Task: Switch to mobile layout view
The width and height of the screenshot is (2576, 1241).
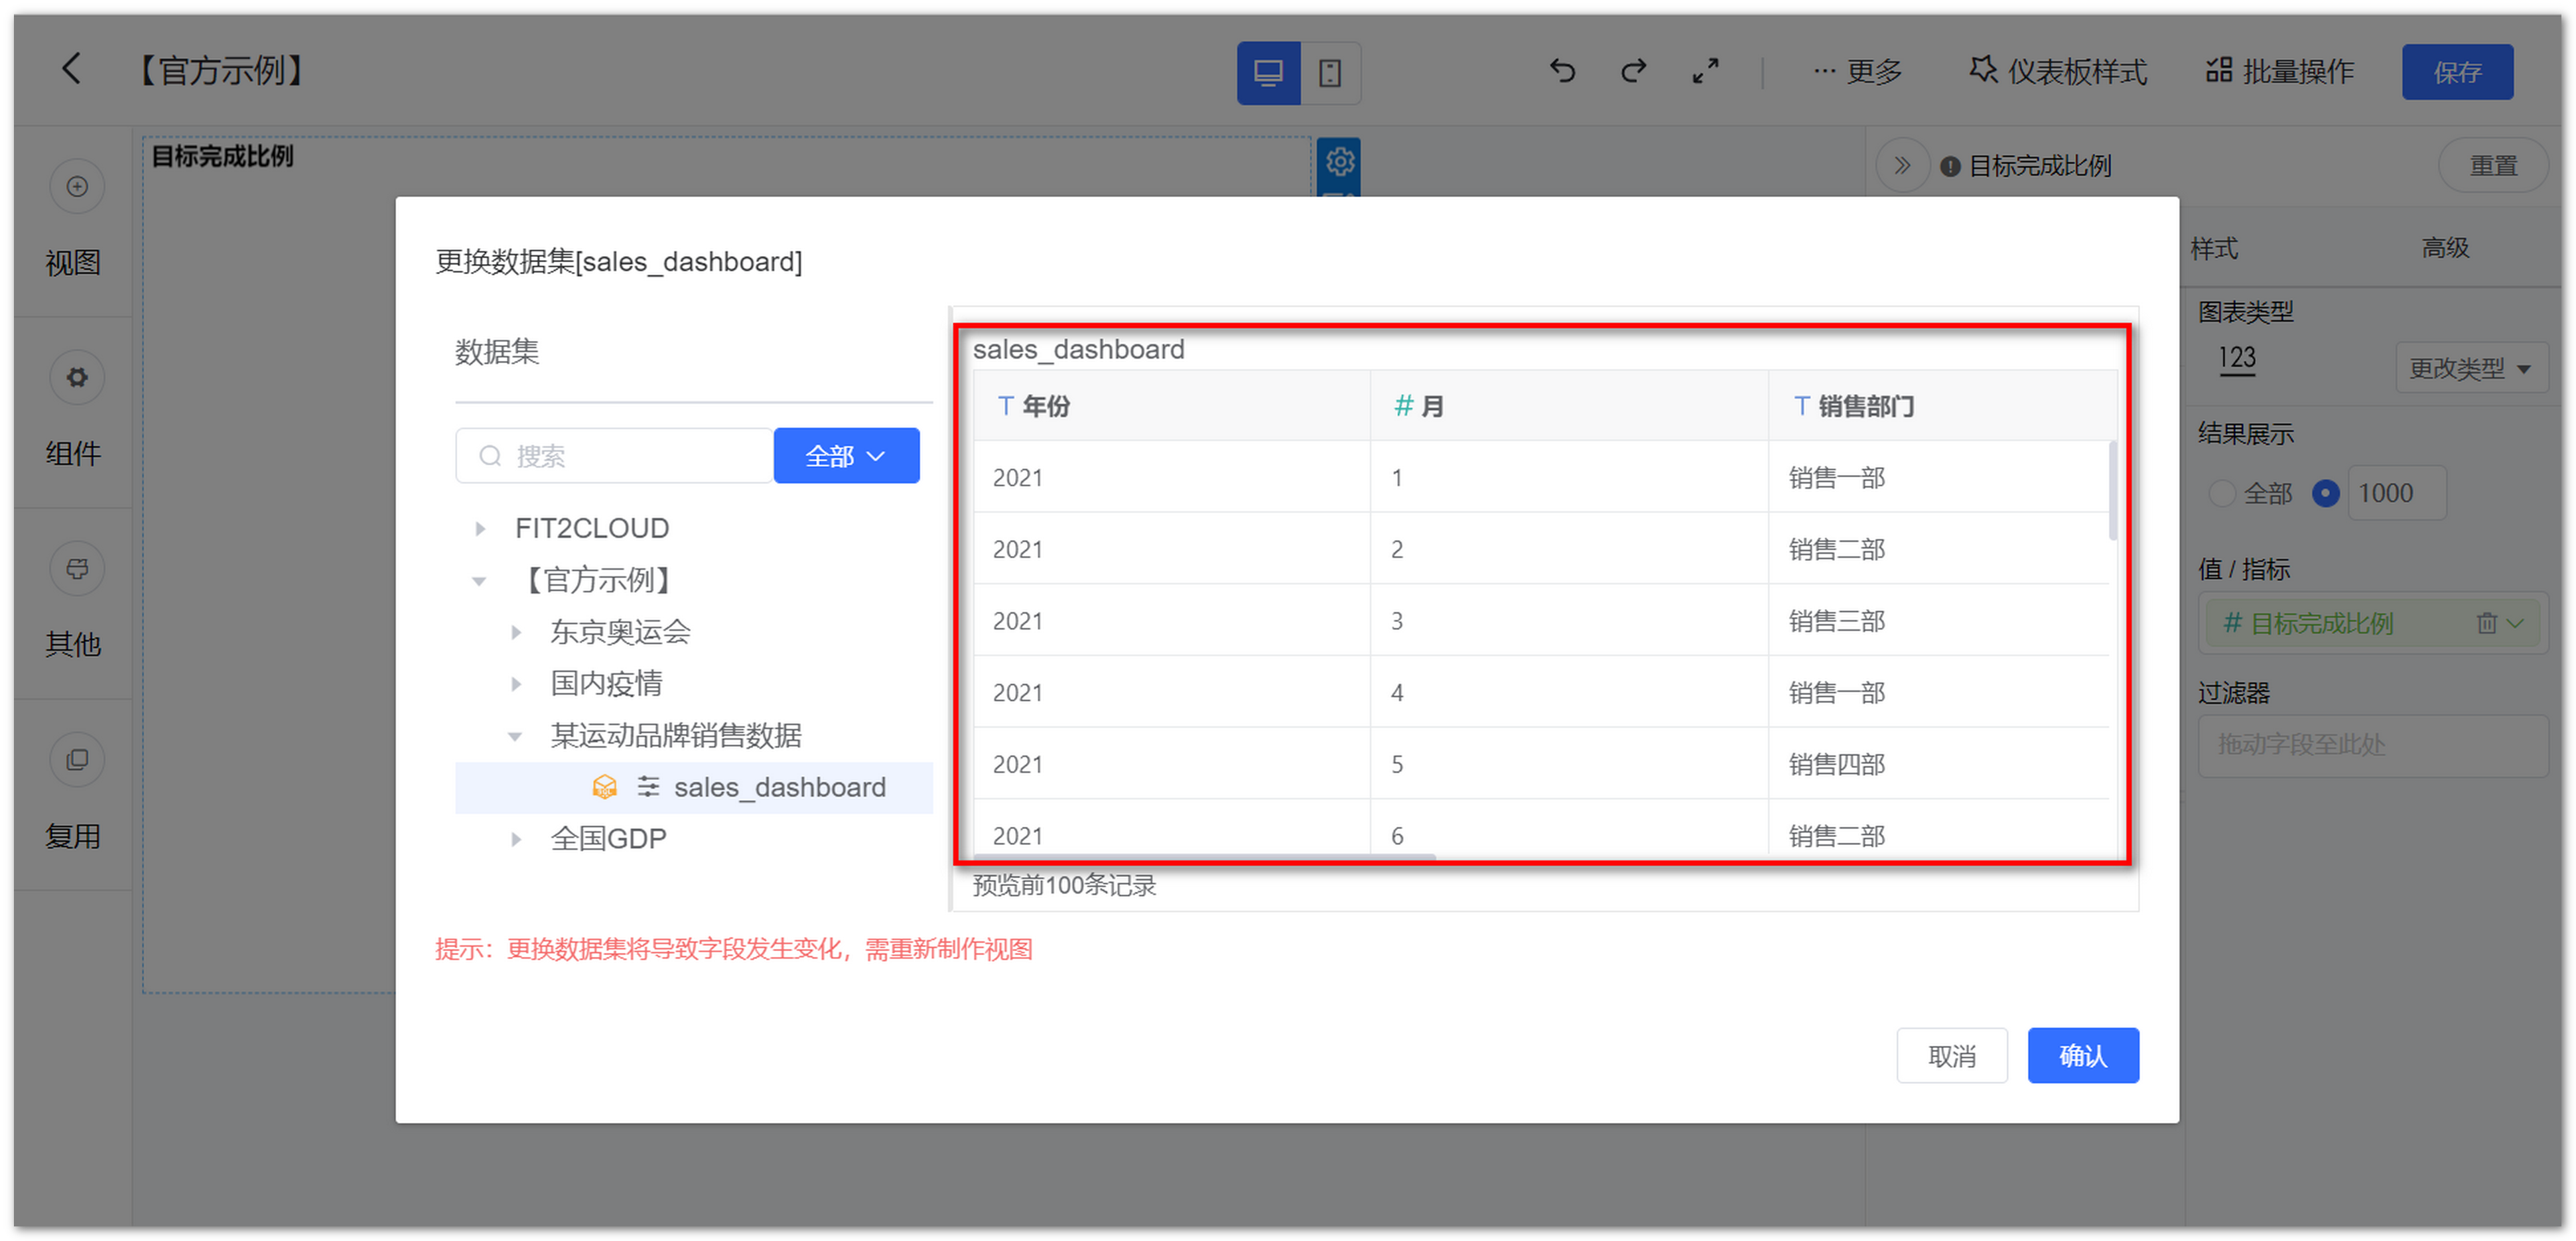Action: [1331, 72]
